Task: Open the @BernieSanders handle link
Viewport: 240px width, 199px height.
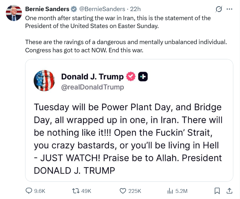Action: click(102, 9)
